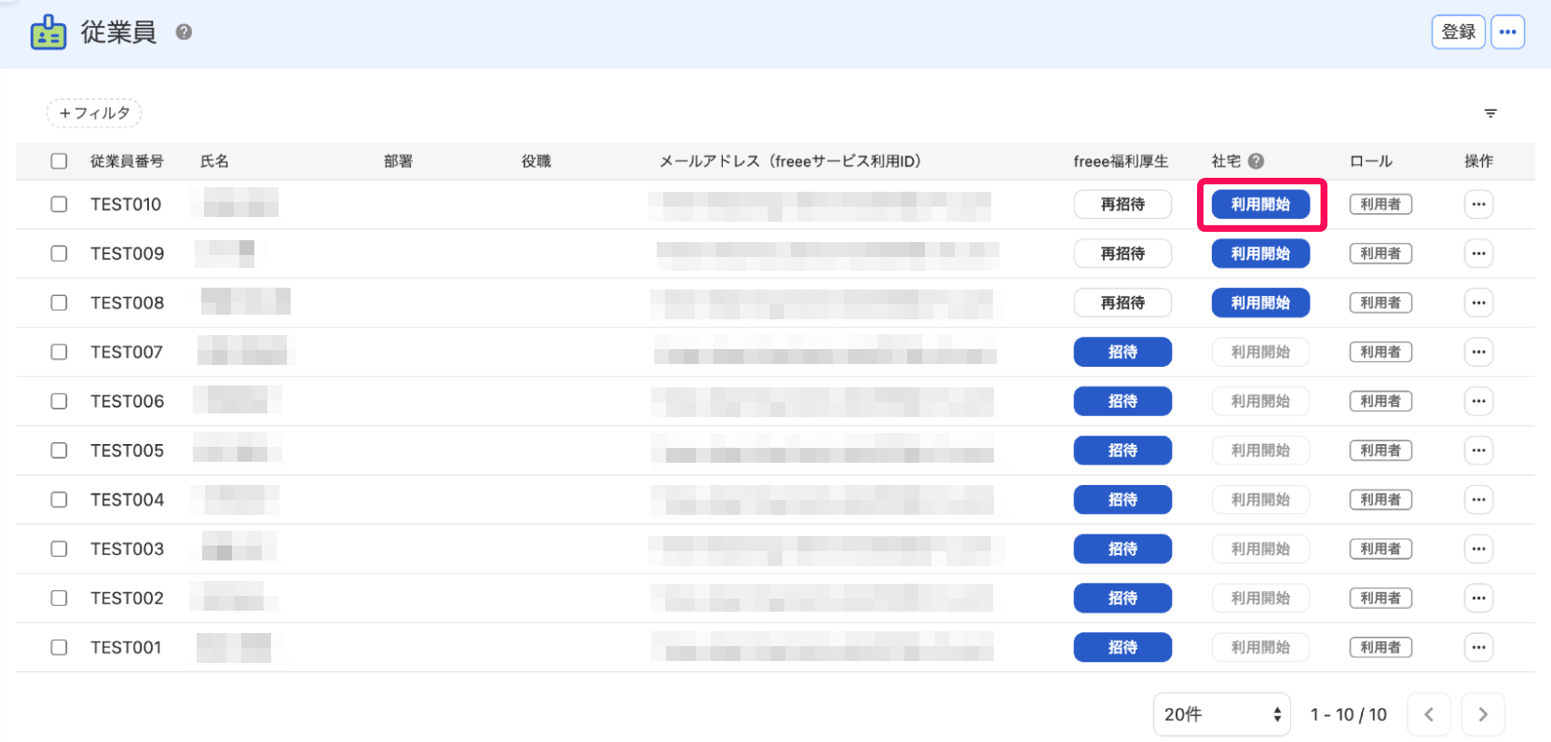This screenshot has height=742, width=1551.
Task: Click 再招待 for TEST010
Action: pos(1122,204)
